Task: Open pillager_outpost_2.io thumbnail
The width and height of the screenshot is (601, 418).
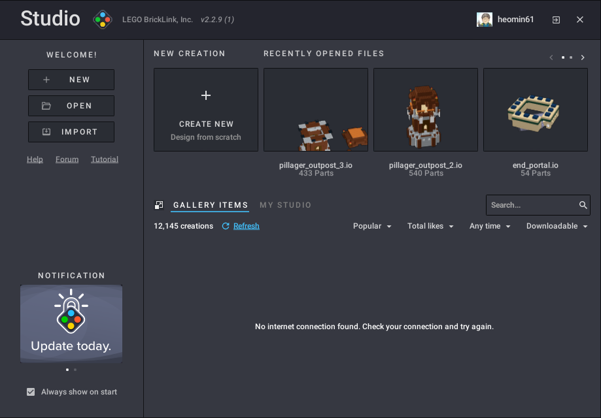Action: pyautogui.click(x=426, y=110)
